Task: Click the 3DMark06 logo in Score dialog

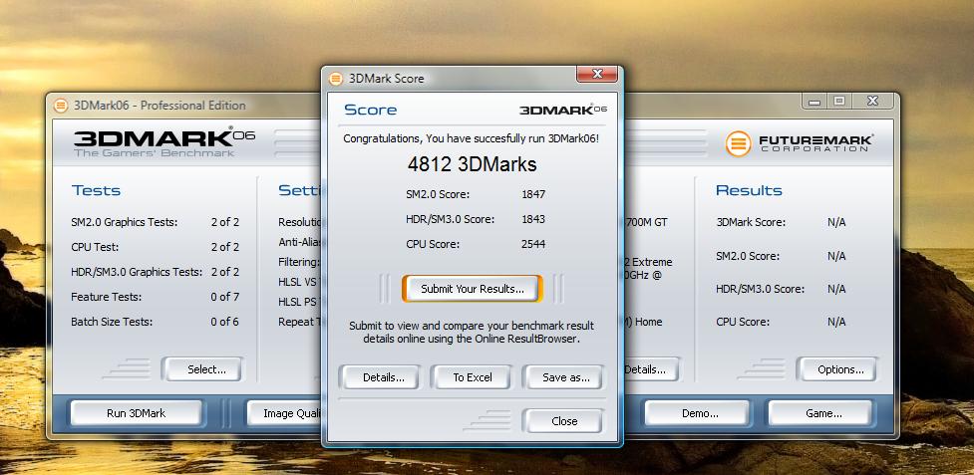Action: [563, 110]
